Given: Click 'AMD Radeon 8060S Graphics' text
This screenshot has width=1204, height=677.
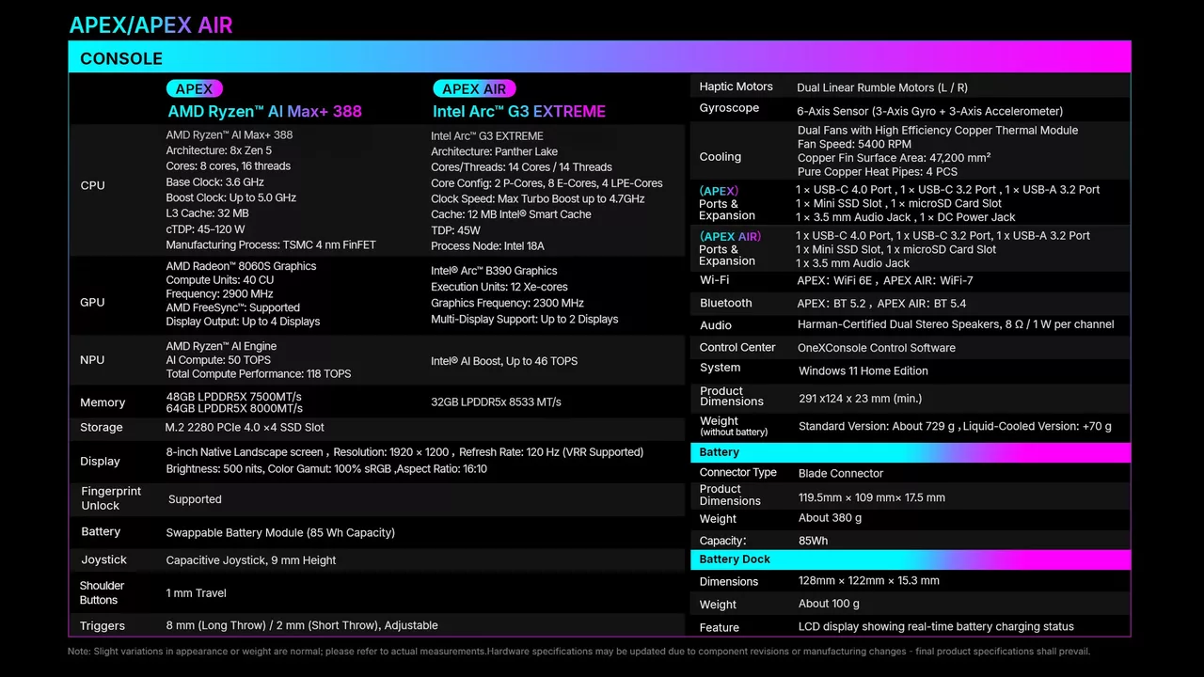Looking at the screenshot, I should click(241, 266).
